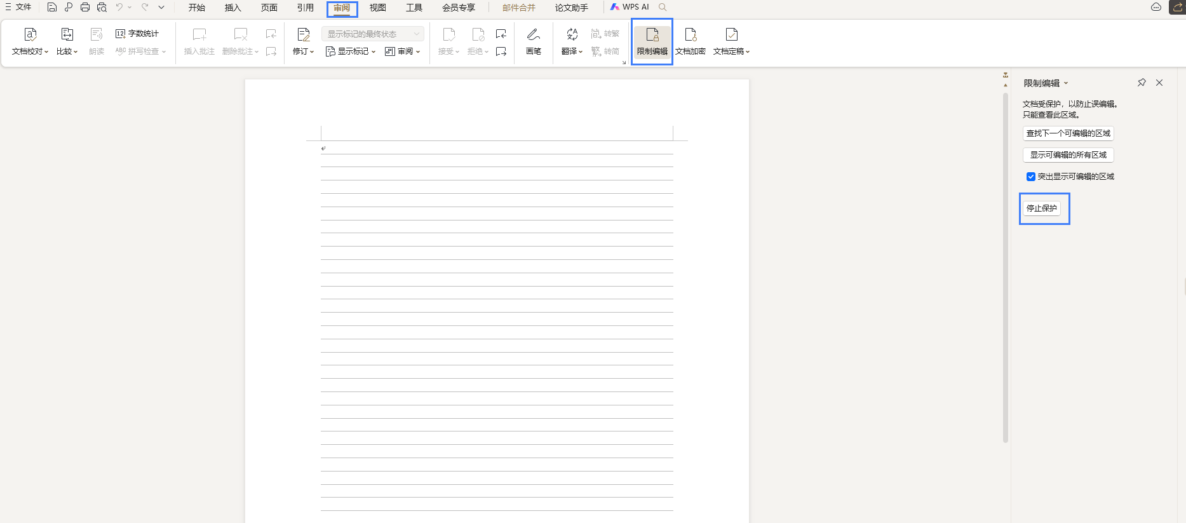Pin the 限制编辑 side panel
Image resolution: width=1186 pixels, height=523 pixels.
pyautogui.click(x=1142, y=83)
